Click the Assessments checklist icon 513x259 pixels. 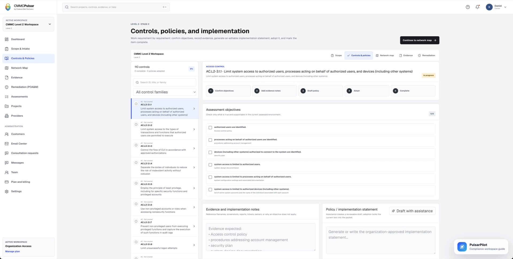pyautogui.click(x=7, y=97)
